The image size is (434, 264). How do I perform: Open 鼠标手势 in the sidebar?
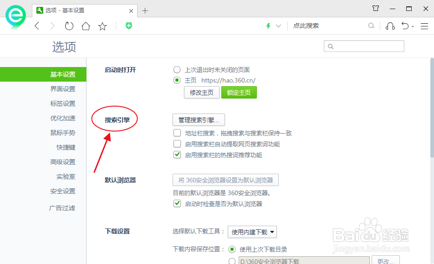(62, 133)
